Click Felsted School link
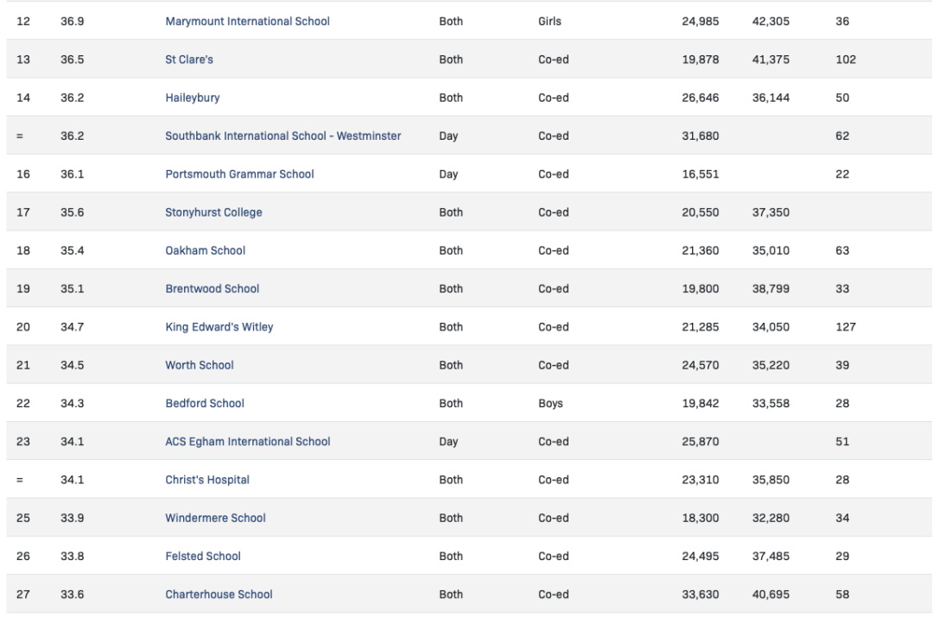Screen dimensions: 933x617 pyautogui.click(x=203, y=557)
